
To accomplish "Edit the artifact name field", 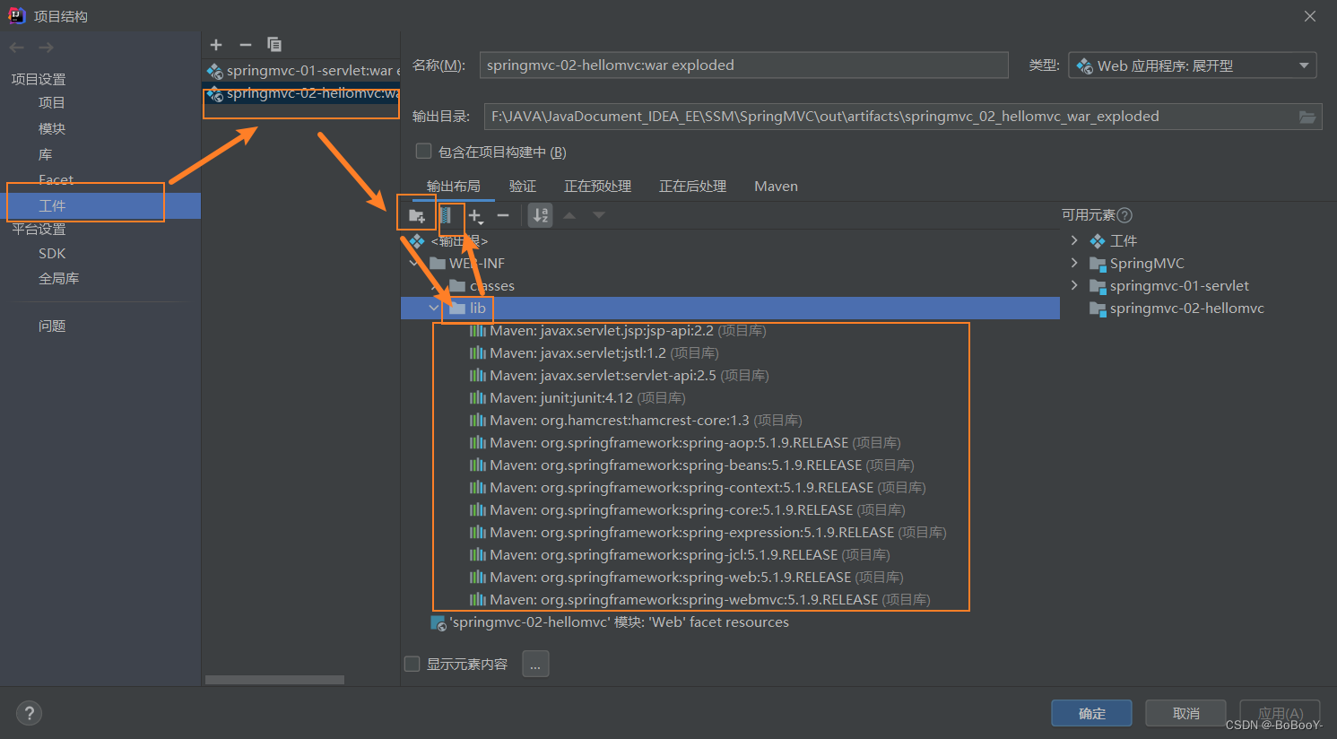I will [744, 65].
